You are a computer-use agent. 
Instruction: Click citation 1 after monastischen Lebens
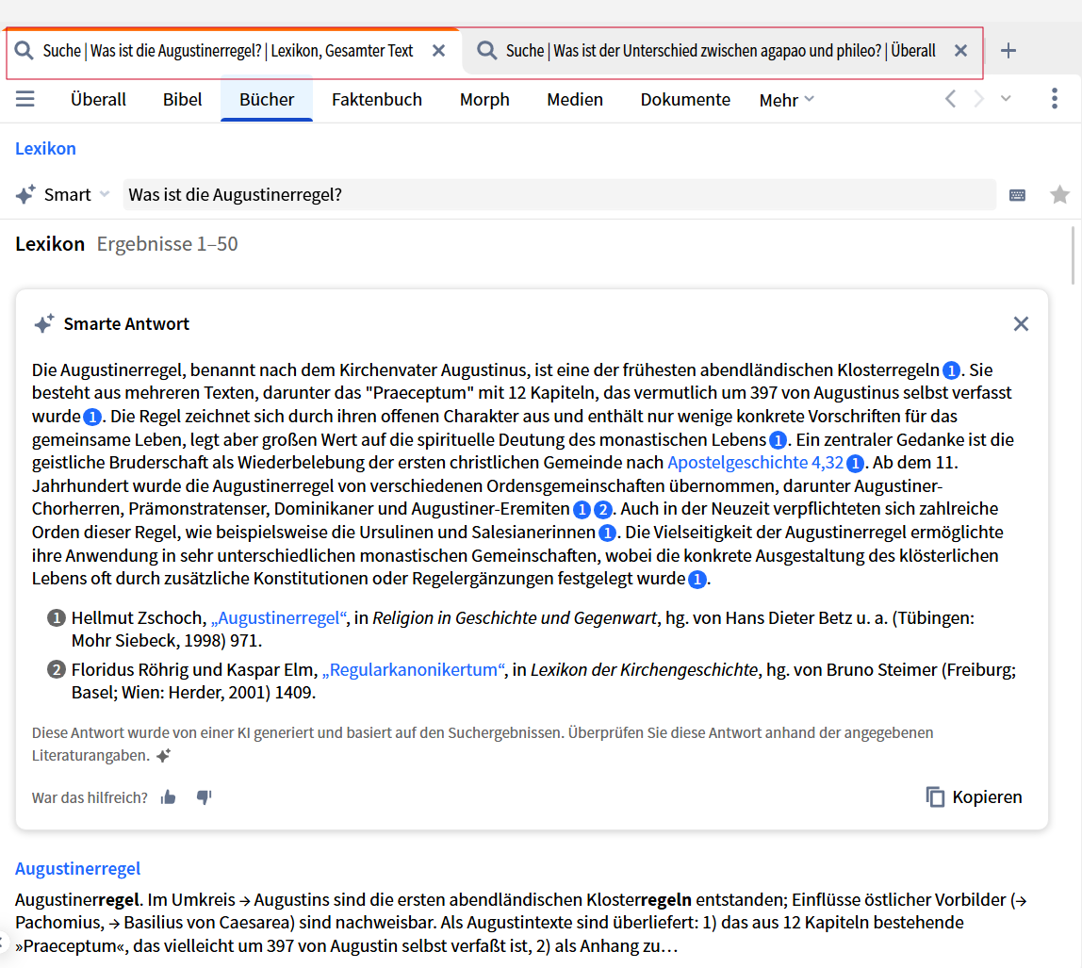tap(778, 440)
